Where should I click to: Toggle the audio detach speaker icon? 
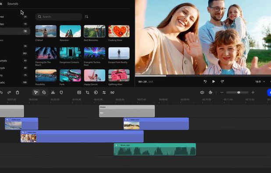[202, 92]
